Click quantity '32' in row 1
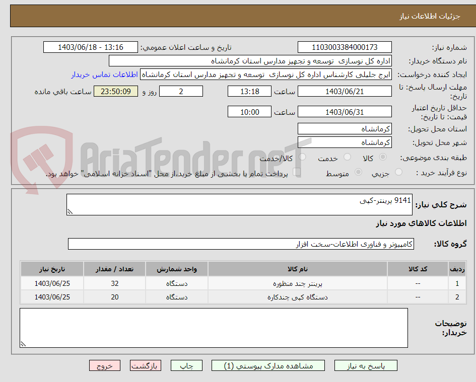Viewport: 476px width, 382px height. (x=114, y=283)
